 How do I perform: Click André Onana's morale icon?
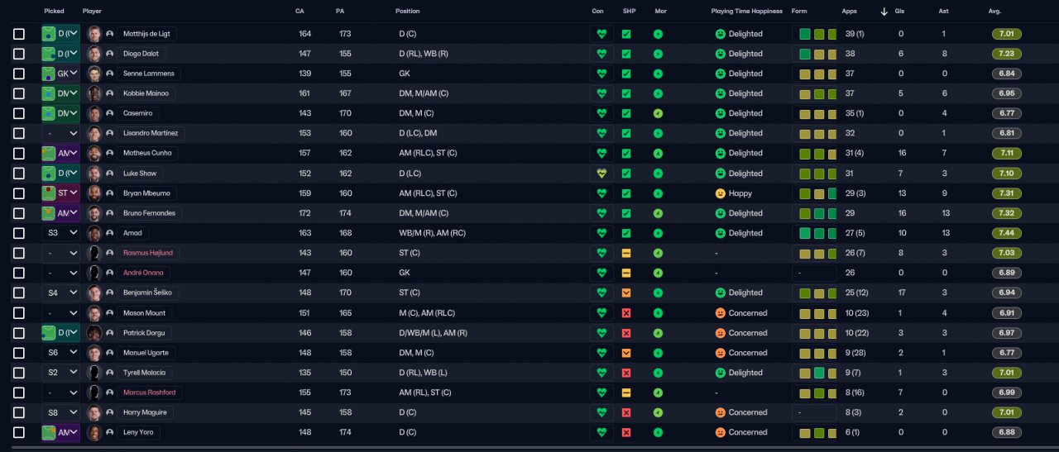pyautogui.click(x=658, y=273)
